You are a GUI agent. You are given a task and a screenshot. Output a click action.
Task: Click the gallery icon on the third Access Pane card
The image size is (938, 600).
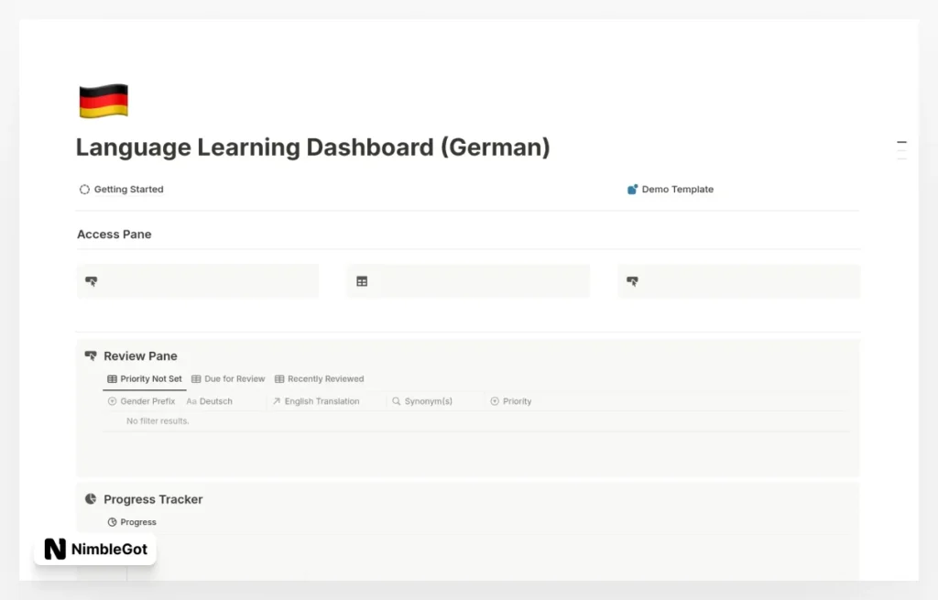tap(633, 280)
